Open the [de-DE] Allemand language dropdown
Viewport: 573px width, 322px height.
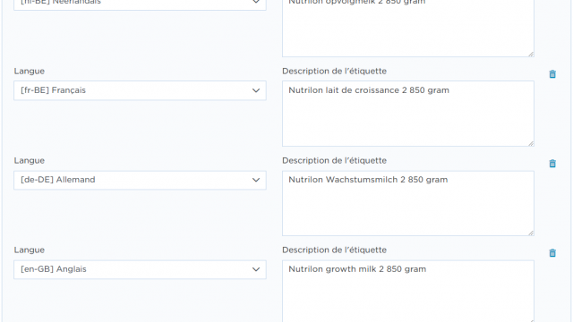coord(140,180)
